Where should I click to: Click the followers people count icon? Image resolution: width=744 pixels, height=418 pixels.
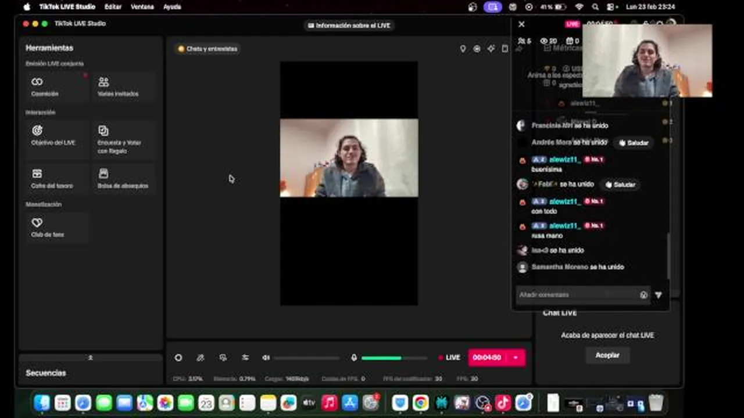pos(521,41)
